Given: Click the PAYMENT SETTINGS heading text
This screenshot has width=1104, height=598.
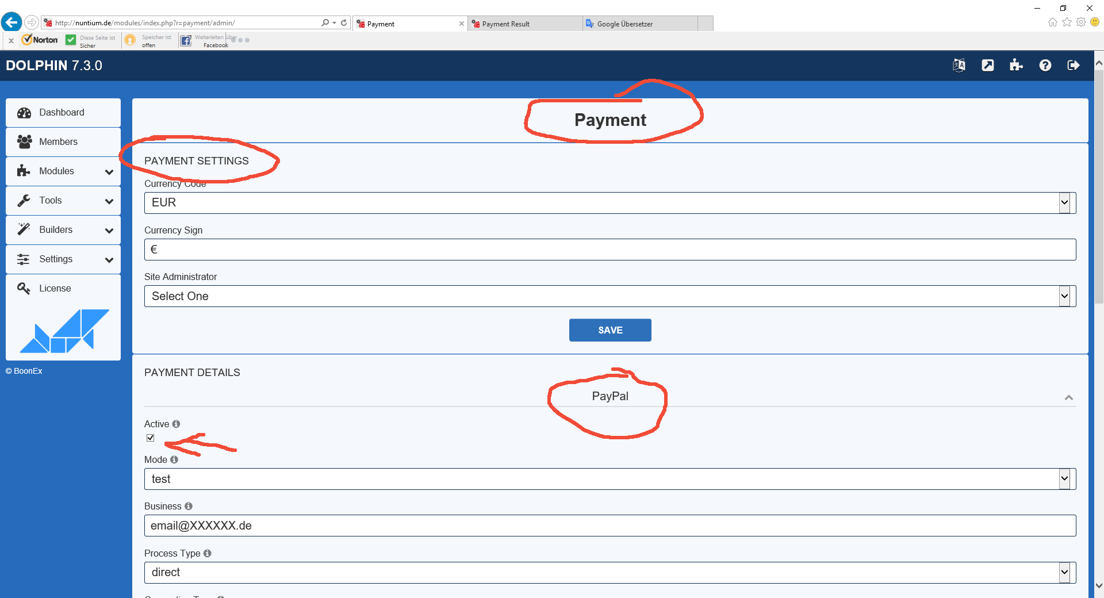Looking at the screenshot, I should (x=197, y=161).
